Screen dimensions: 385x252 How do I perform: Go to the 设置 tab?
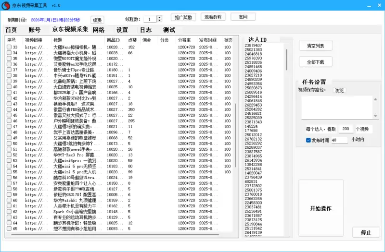[122, 30]
